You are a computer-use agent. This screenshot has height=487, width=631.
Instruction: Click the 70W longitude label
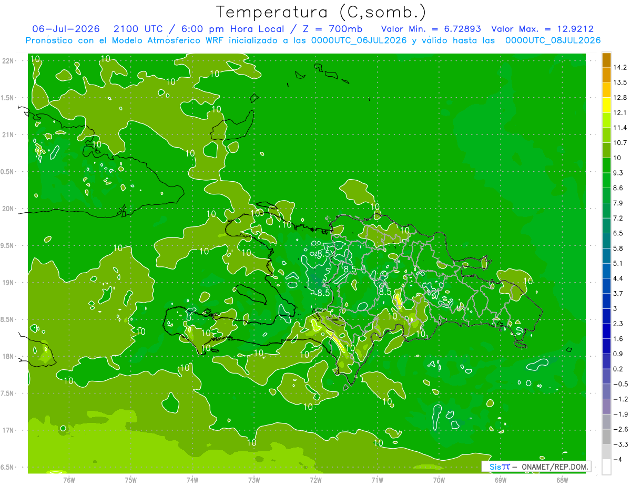coord(439,480)
